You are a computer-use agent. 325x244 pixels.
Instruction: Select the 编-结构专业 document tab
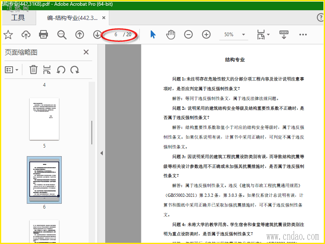click(72, 18)
